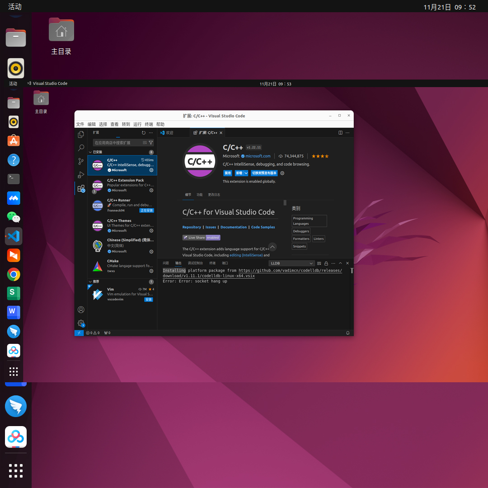
Task: Toggle the output scroll lock
Action: coord(326,263)
